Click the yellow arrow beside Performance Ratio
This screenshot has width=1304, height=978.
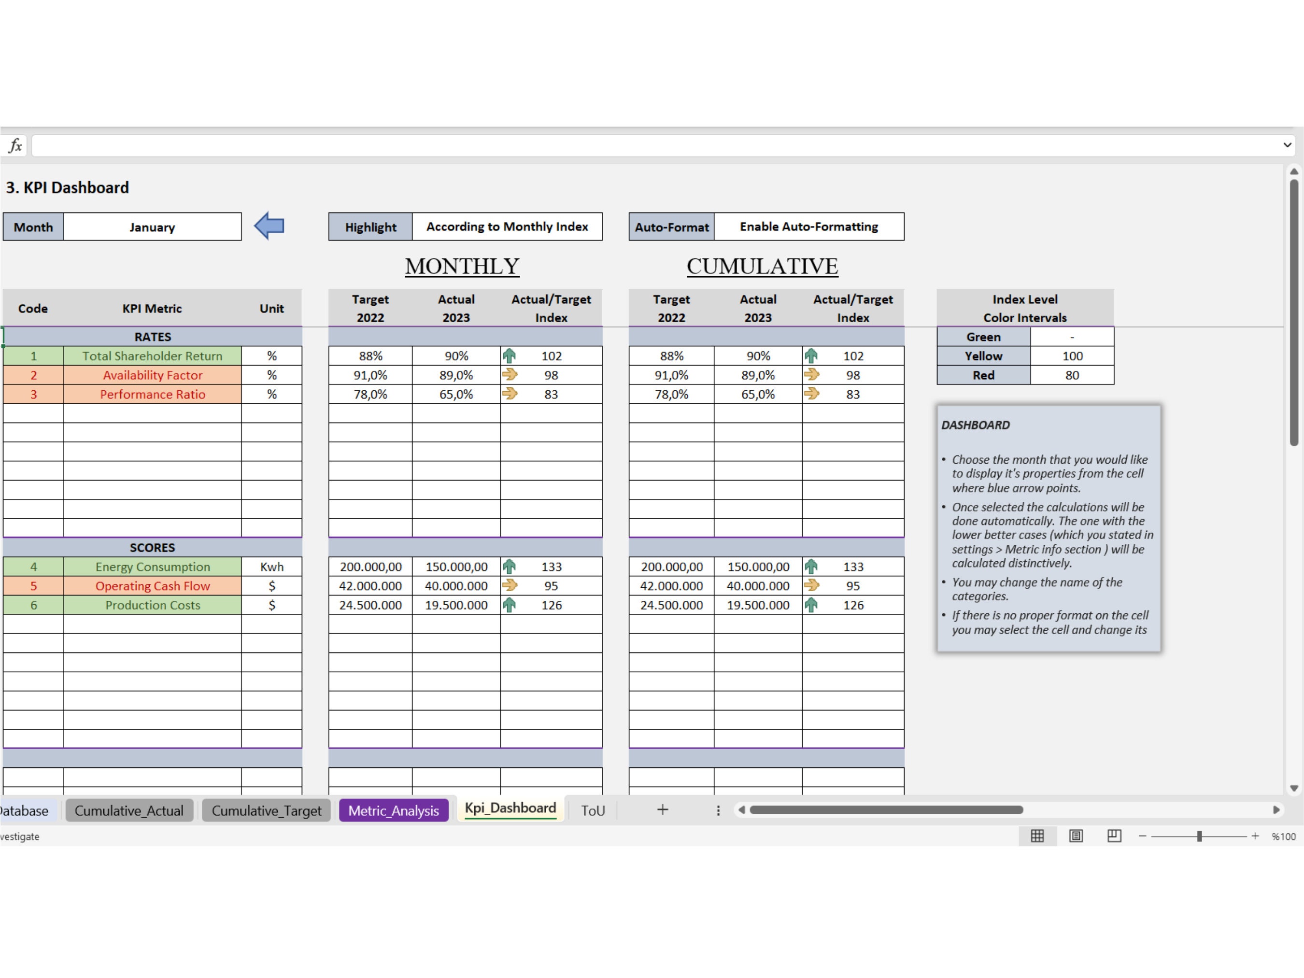pos(510,394)
